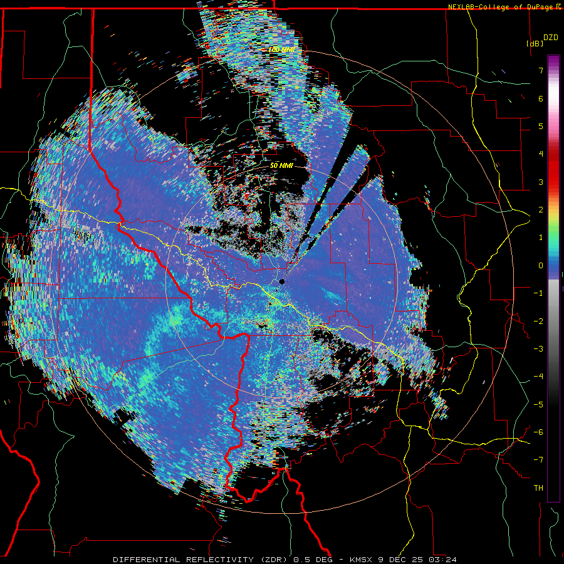Click the 6 value on the dB scale

541,98
